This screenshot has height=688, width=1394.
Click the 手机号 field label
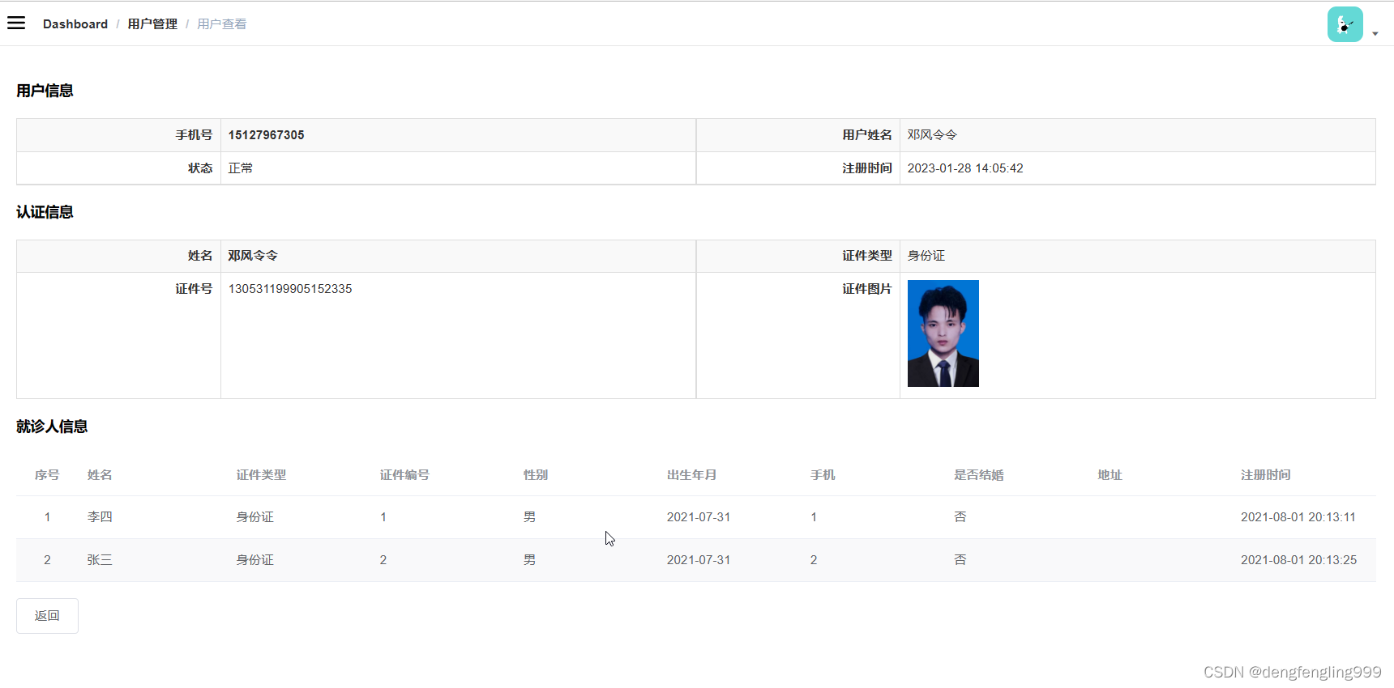point(194,135)
